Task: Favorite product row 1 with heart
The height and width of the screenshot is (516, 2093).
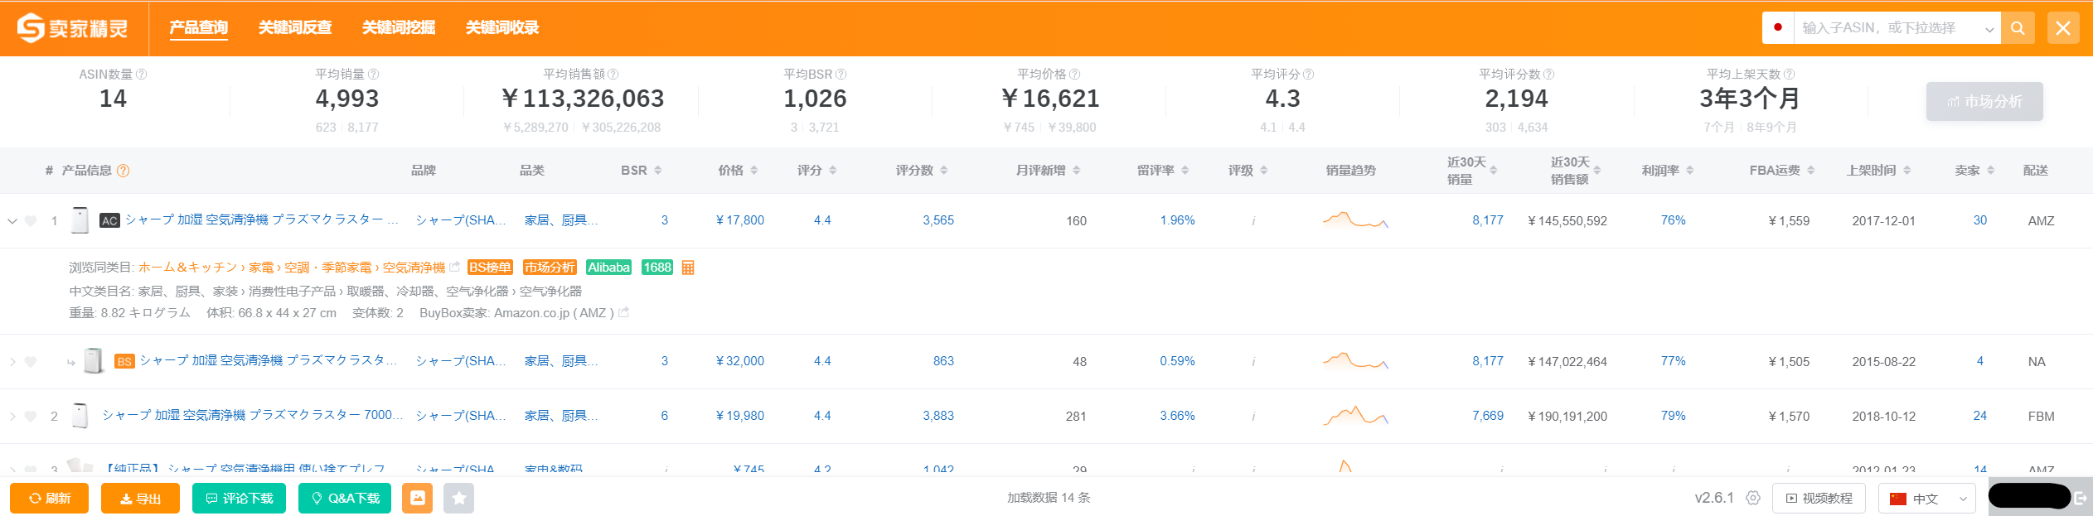Action: click(x=31, y=221)
